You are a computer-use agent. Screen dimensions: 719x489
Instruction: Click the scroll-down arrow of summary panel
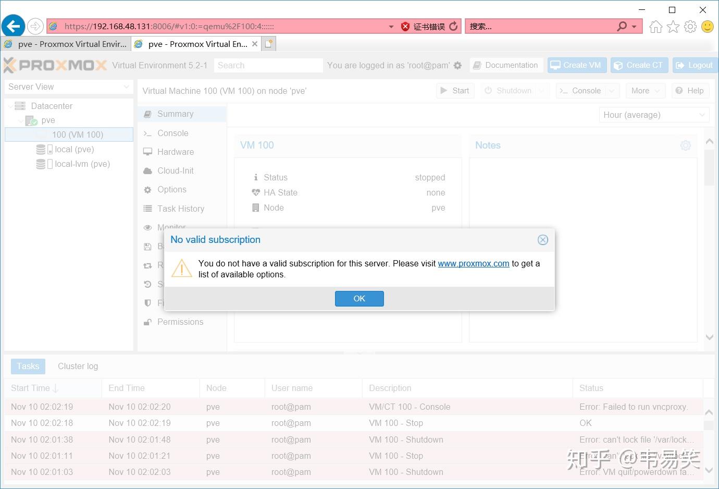709,337
